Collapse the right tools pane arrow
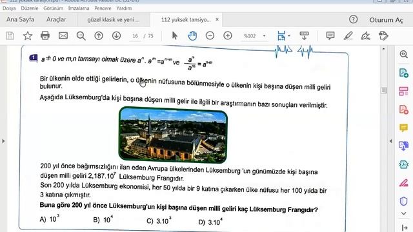This screenshot has width=413, height=232. [391, 141]
